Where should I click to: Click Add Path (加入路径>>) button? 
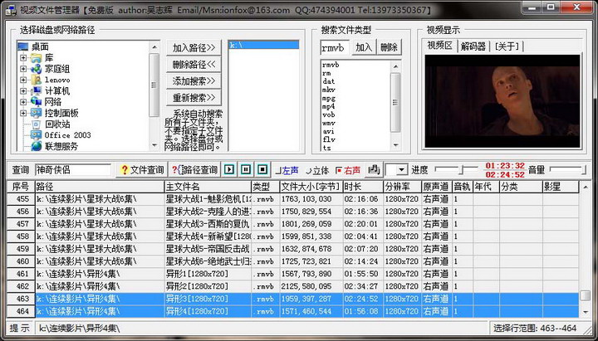point(194,48)
